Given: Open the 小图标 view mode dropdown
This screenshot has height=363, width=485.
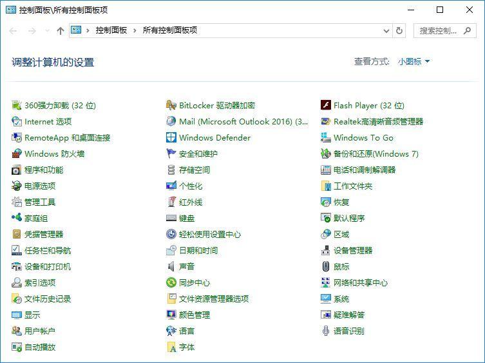Looking at the screenshot, I should point(414,62).
